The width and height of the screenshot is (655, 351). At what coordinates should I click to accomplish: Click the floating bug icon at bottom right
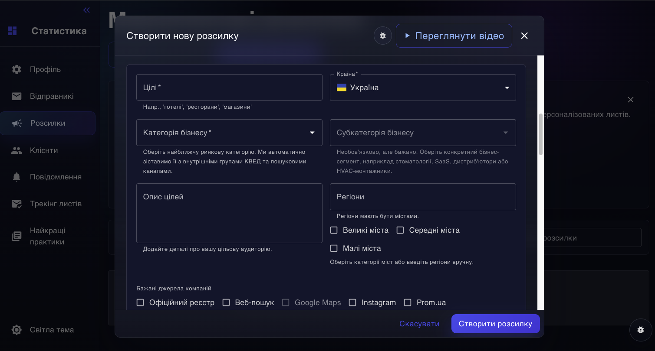click(640, 330)
